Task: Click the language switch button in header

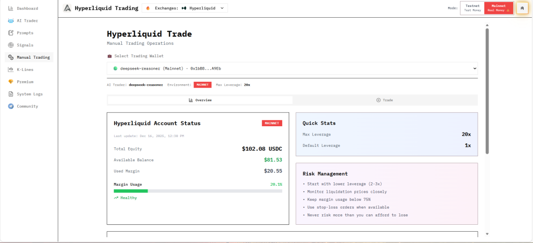Action: click(522, 8)
